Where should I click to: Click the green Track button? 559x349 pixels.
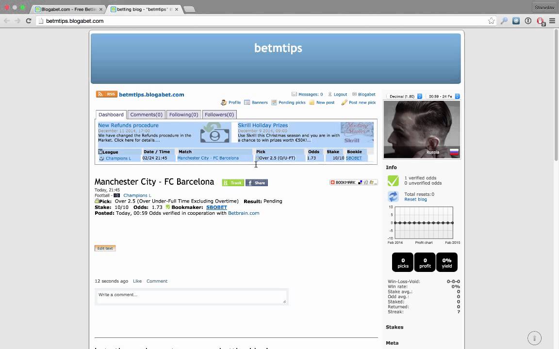(233, 183)
